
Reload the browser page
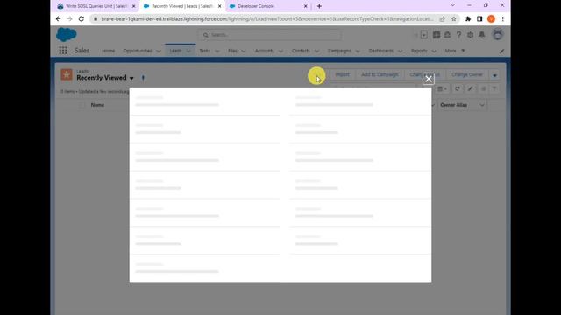pos(82,19)
